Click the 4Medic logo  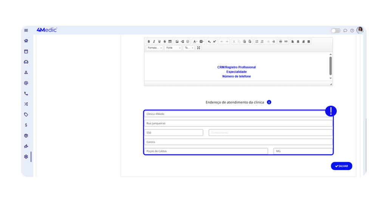tap(46, 30)
